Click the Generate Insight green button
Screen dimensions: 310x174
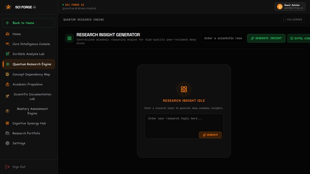coord(266,38)
